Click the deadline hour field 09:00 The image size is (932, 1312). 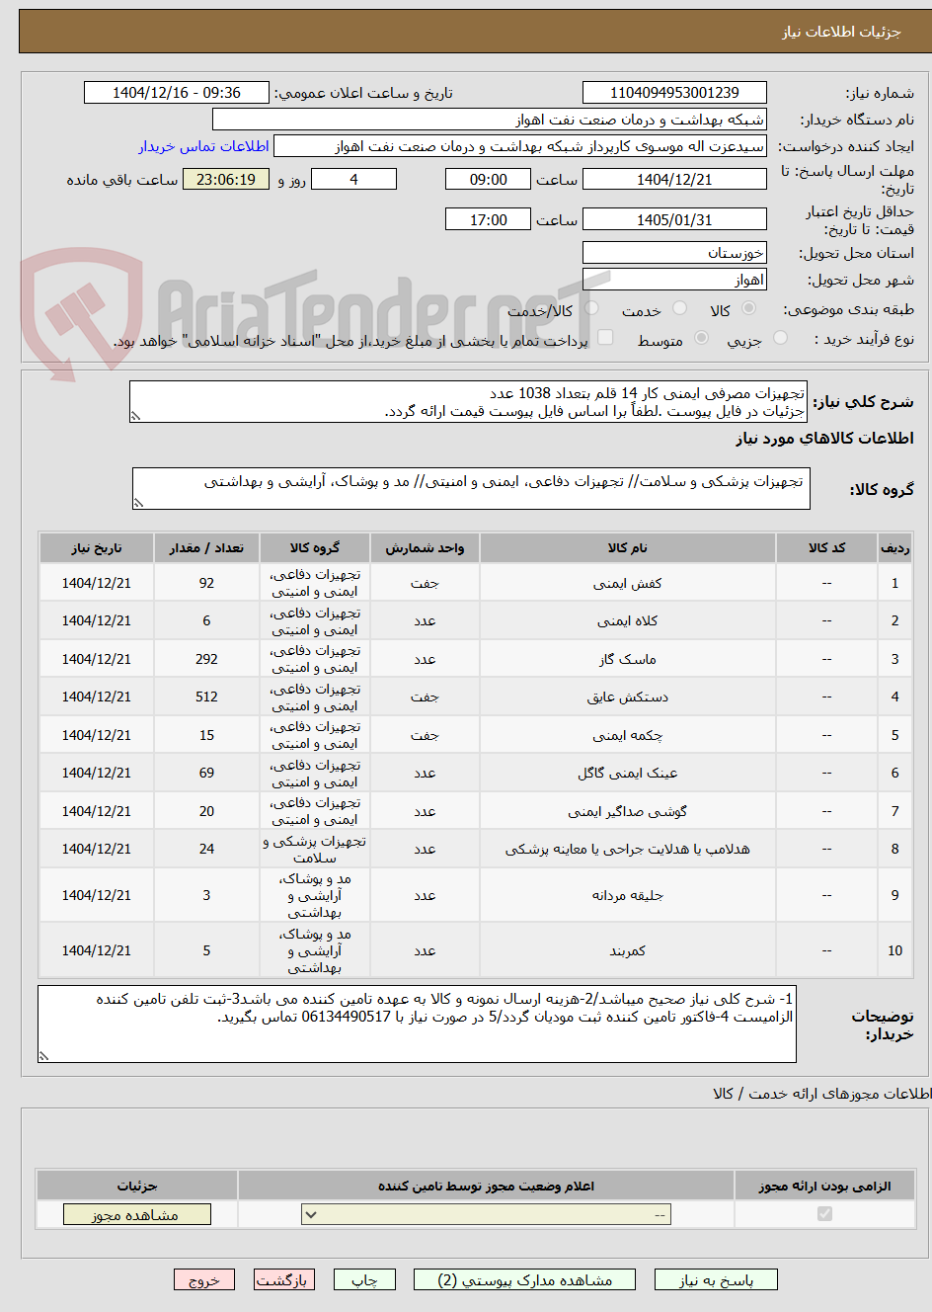tap(488, 179)
